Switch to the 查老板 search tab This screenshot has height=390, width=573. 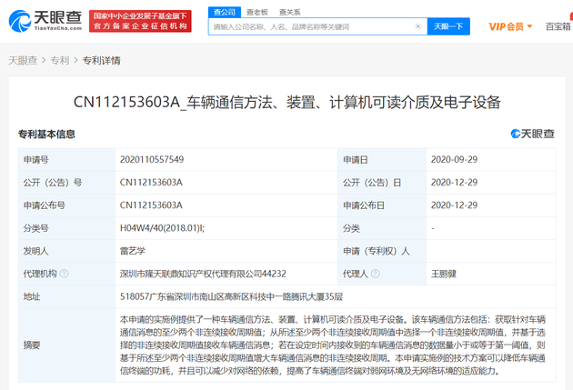(256, 12)
